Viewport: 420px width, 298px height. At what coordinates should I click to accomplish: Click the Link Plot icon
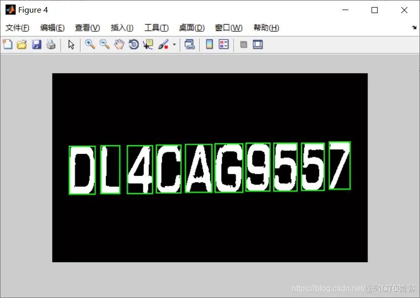pos(190,44)
